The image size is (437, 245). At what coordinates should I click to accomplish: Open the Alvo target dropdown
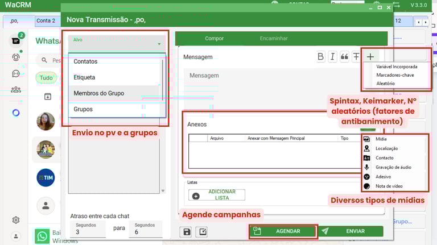coord(117,43)
